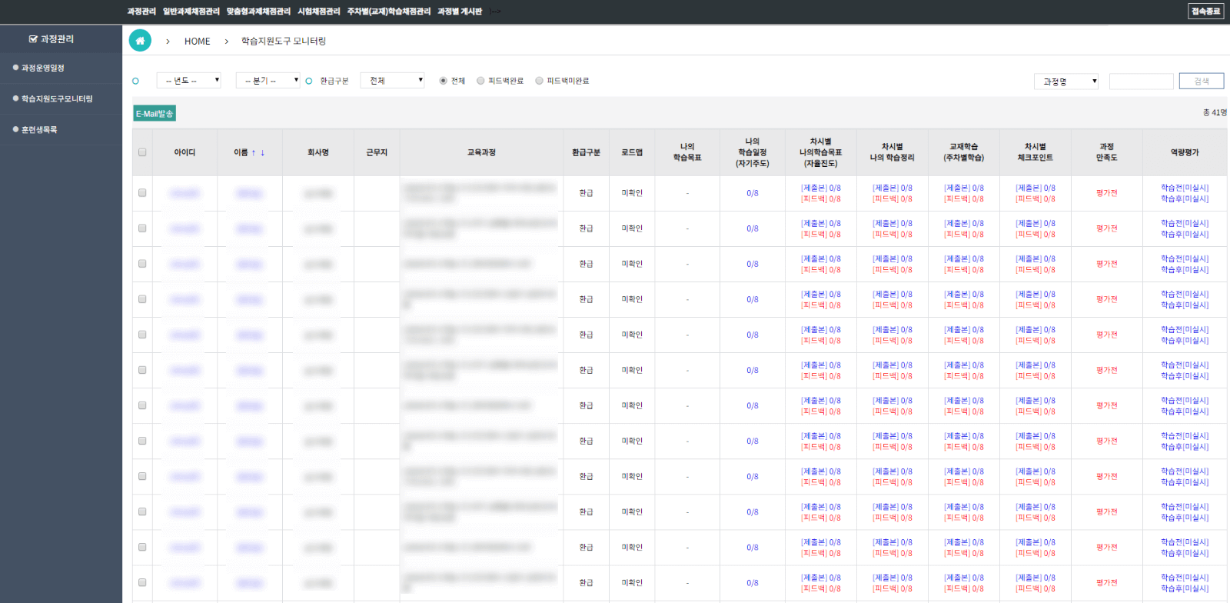Click the first row's 미확인 roadmap status

(x=632, y=193)
